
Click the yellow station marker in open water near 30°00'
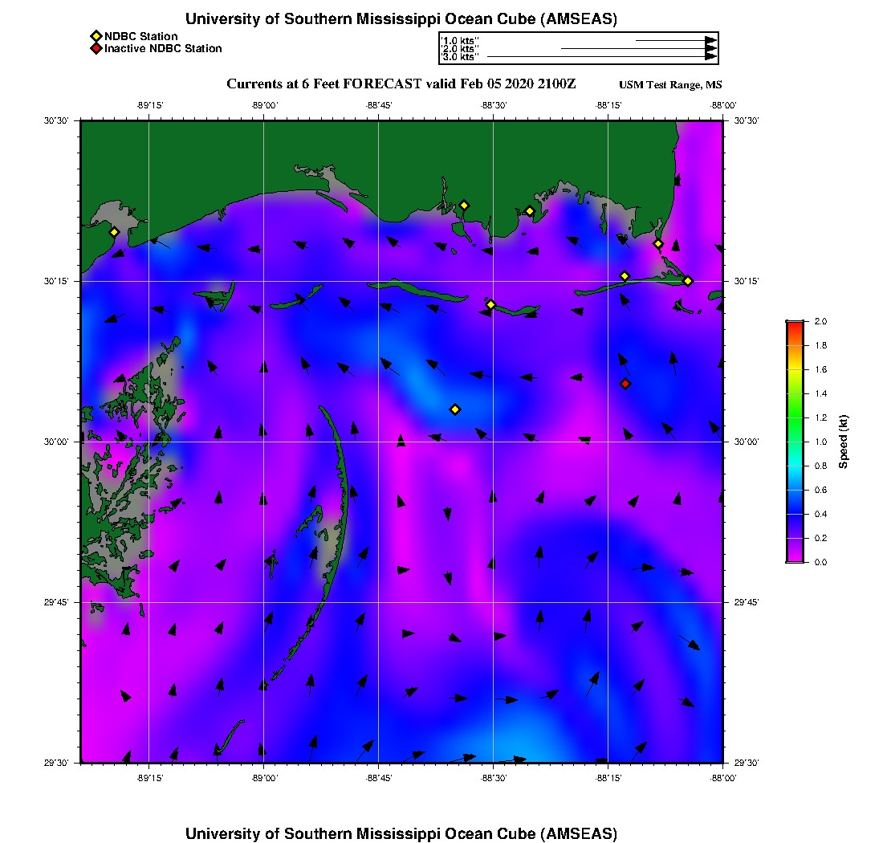pyautogui.click(x=455, y=409)
